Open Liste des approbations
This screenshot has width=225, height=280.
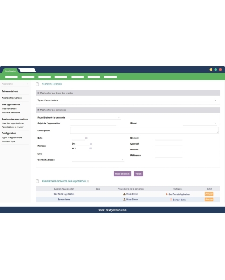coord(13,123)
